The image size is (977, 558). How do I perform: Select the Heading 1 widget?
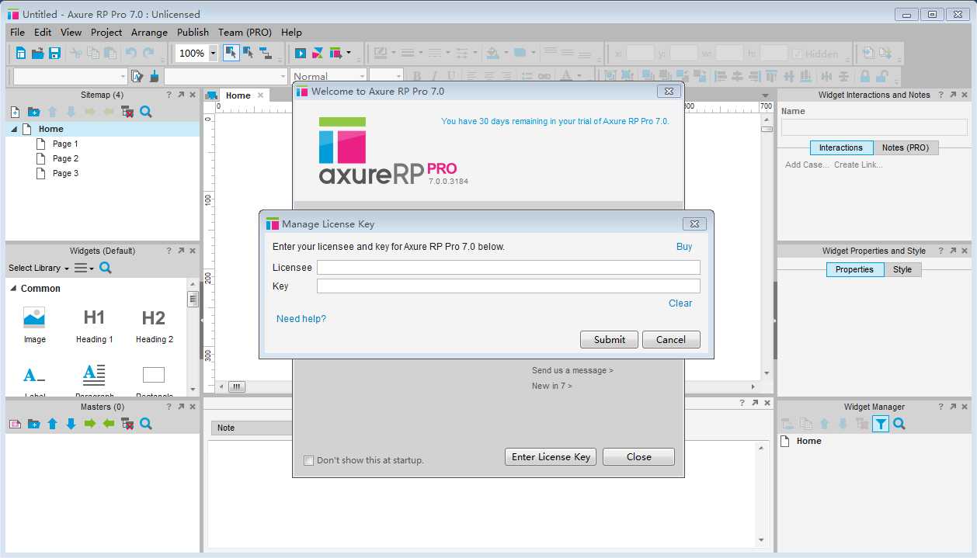coord(94,325)
